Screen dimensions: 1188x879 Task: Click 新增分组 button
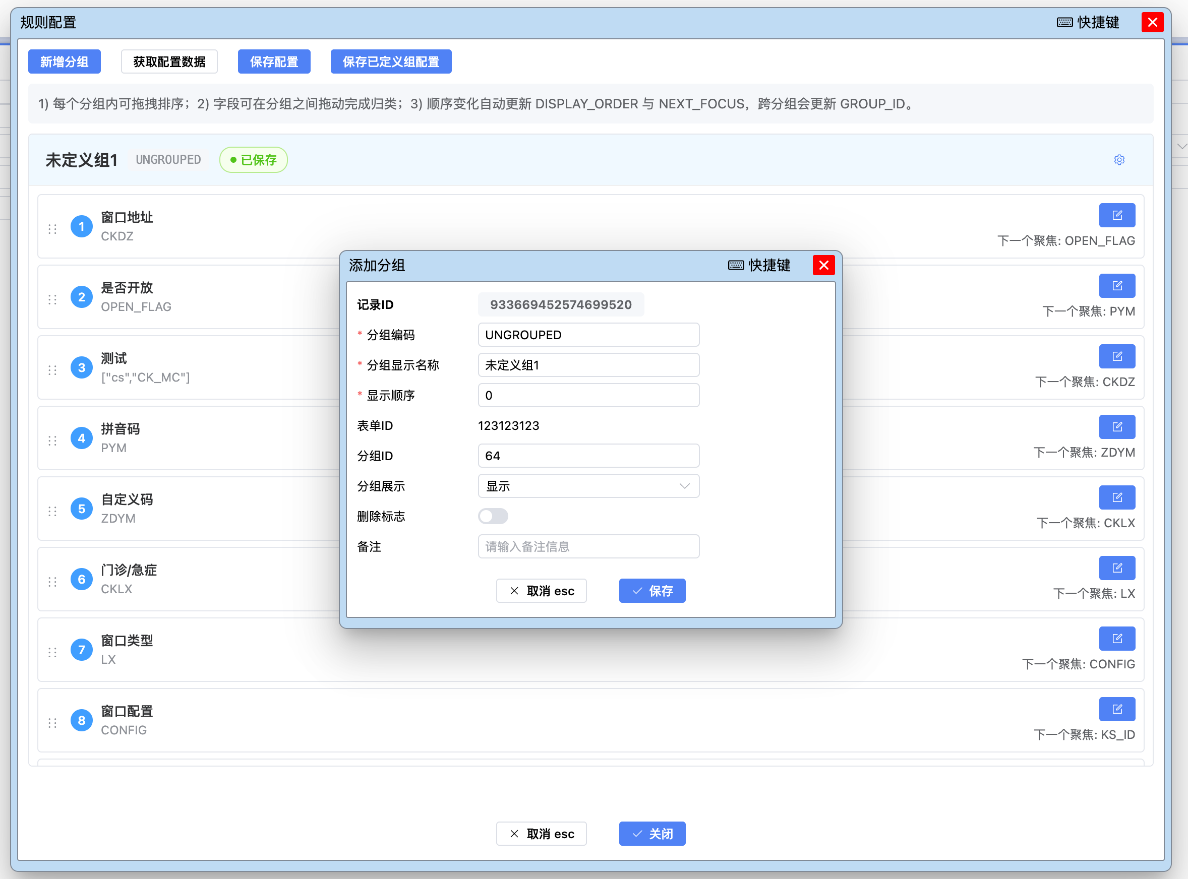click(x=65, y=61)
